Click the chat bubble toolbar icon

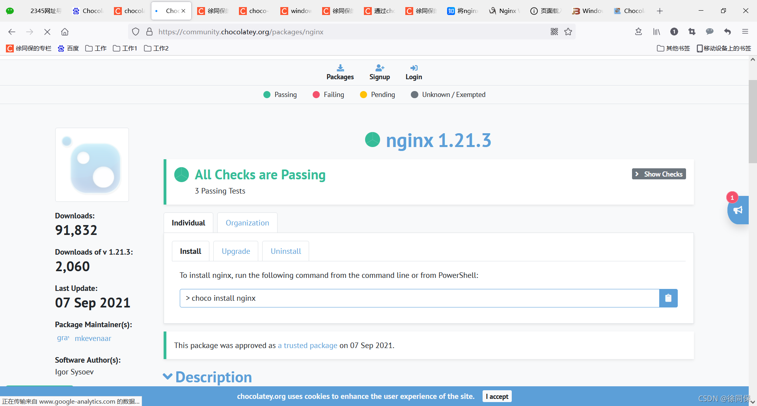tap(710, 32)
